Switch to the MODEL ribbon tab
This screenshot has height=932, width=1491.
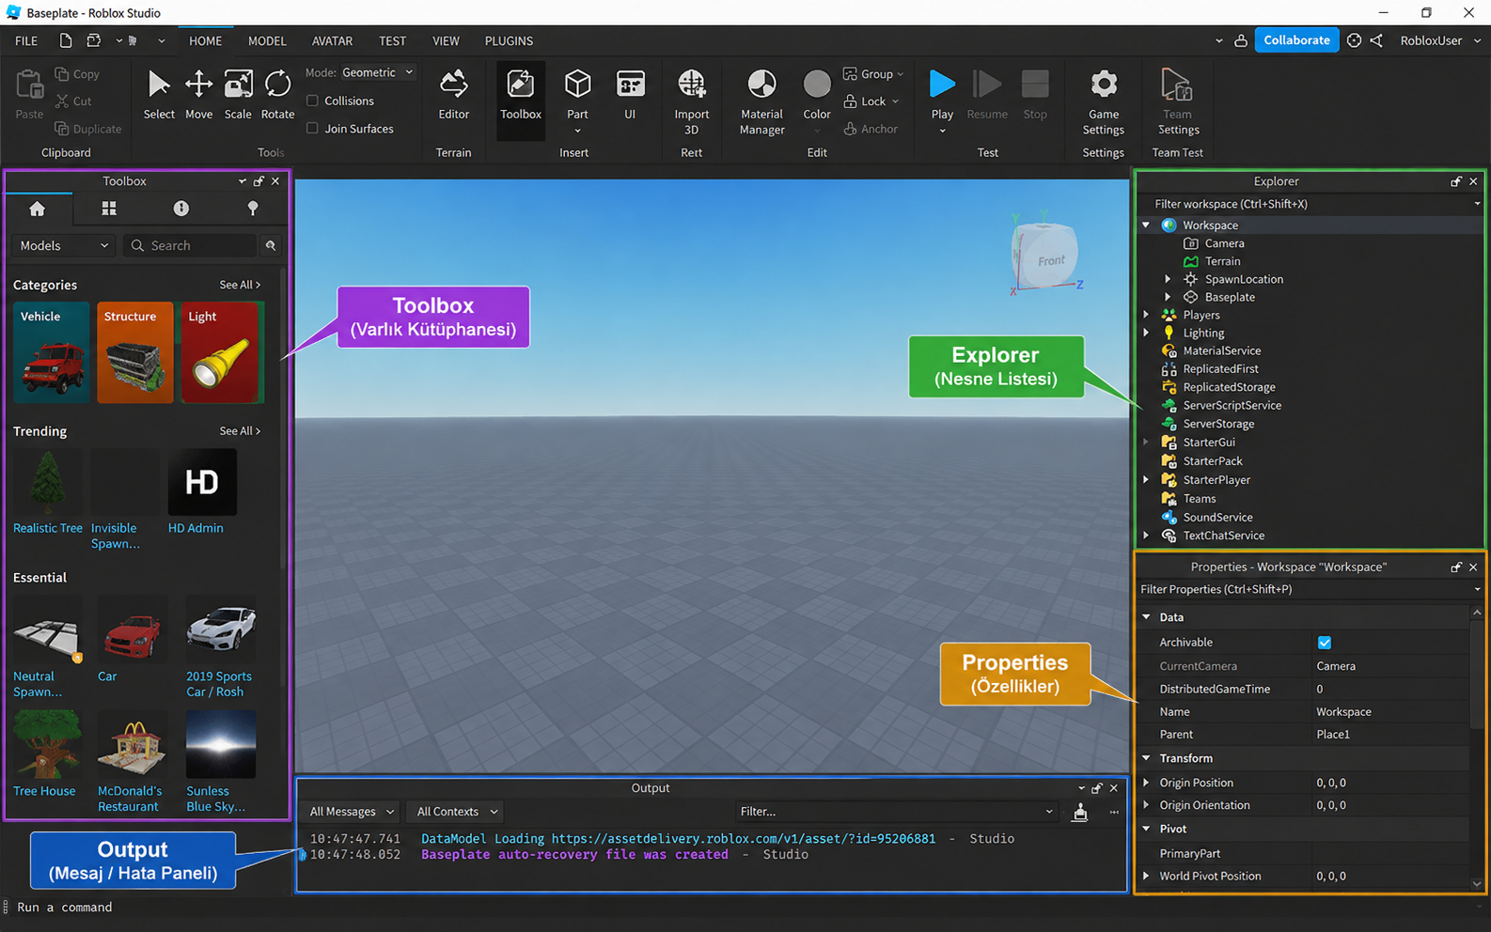click(267, 41)
